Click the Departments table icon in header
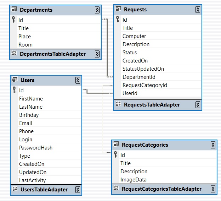The image size is (221, 201). (14, 10)
